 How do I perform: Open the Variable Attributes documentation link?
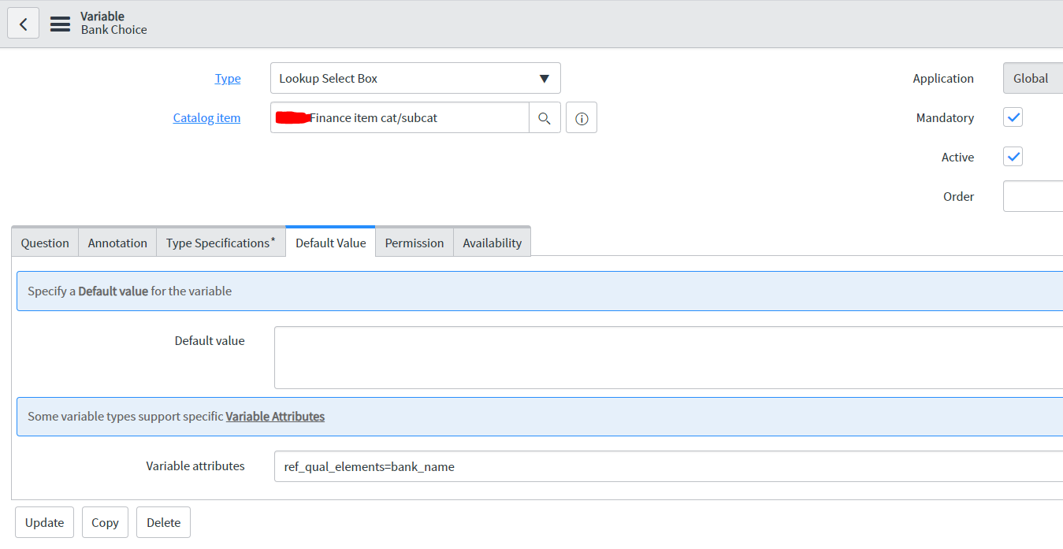[275, 416]
